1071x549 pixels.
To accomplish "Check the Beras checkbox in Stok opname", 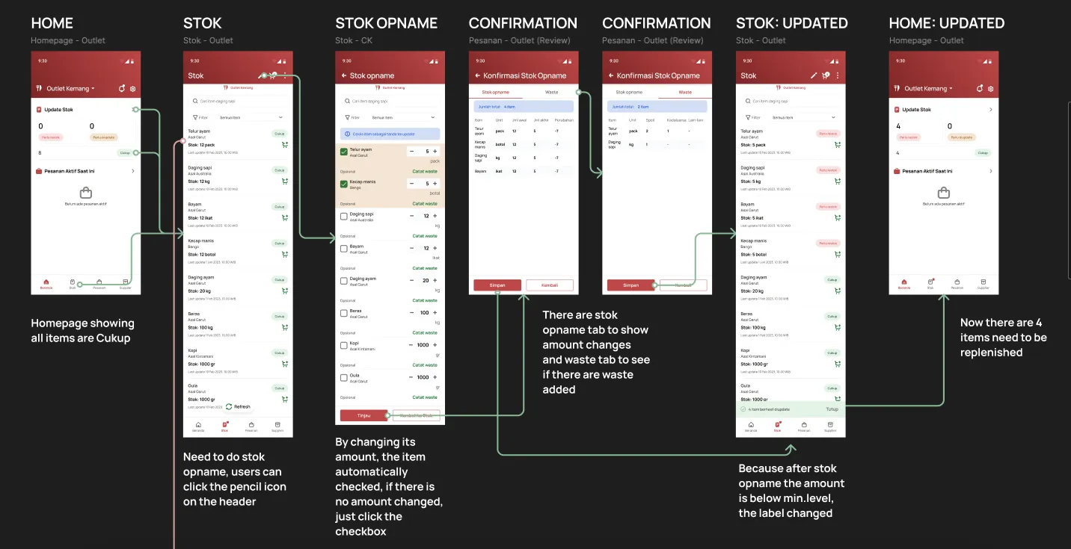I will click(344, 313).
